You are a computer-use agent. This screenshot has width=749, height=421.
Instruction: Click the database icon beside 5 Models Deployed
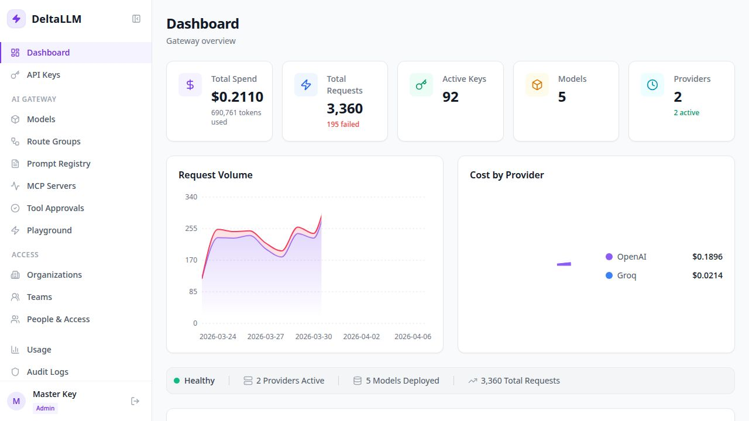(358, 381)
